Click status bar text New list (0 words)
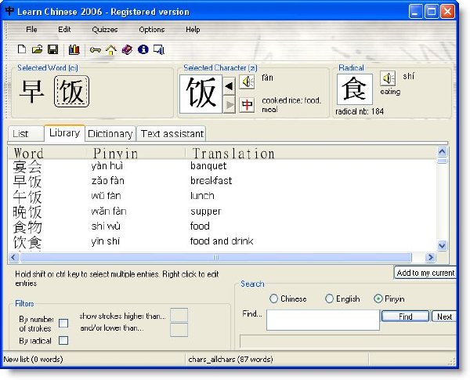 [33, 359]
